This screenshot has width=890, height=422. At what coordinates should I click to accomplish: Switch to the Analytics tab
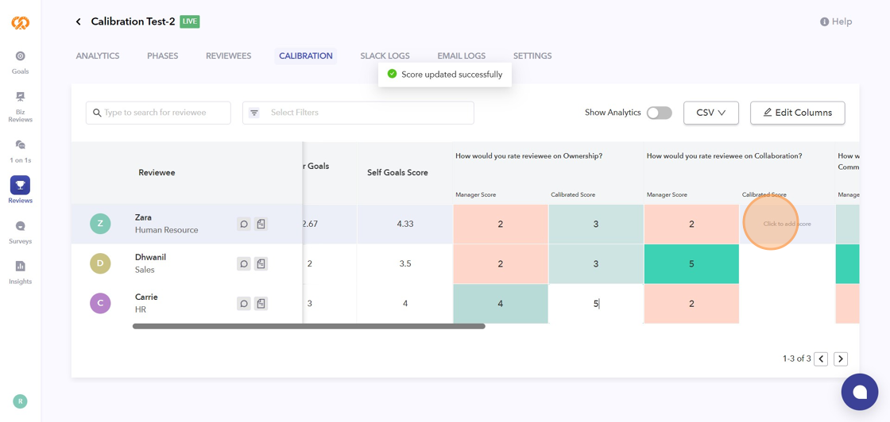98,56
